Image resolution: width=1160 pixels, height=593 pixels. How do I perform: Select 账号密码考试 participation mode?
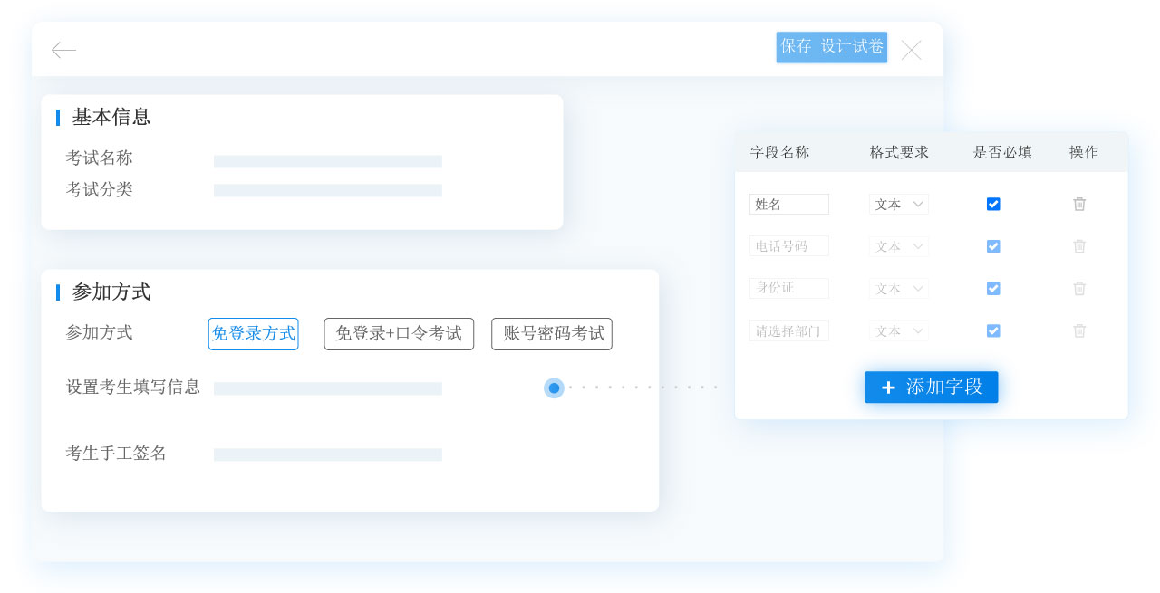coord(552,334)
